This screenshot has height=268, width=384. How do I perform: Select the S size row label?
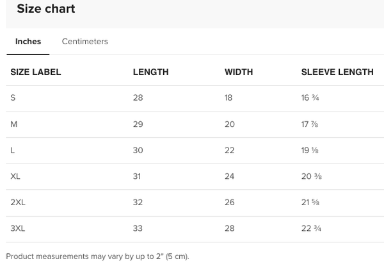[13, 97]
